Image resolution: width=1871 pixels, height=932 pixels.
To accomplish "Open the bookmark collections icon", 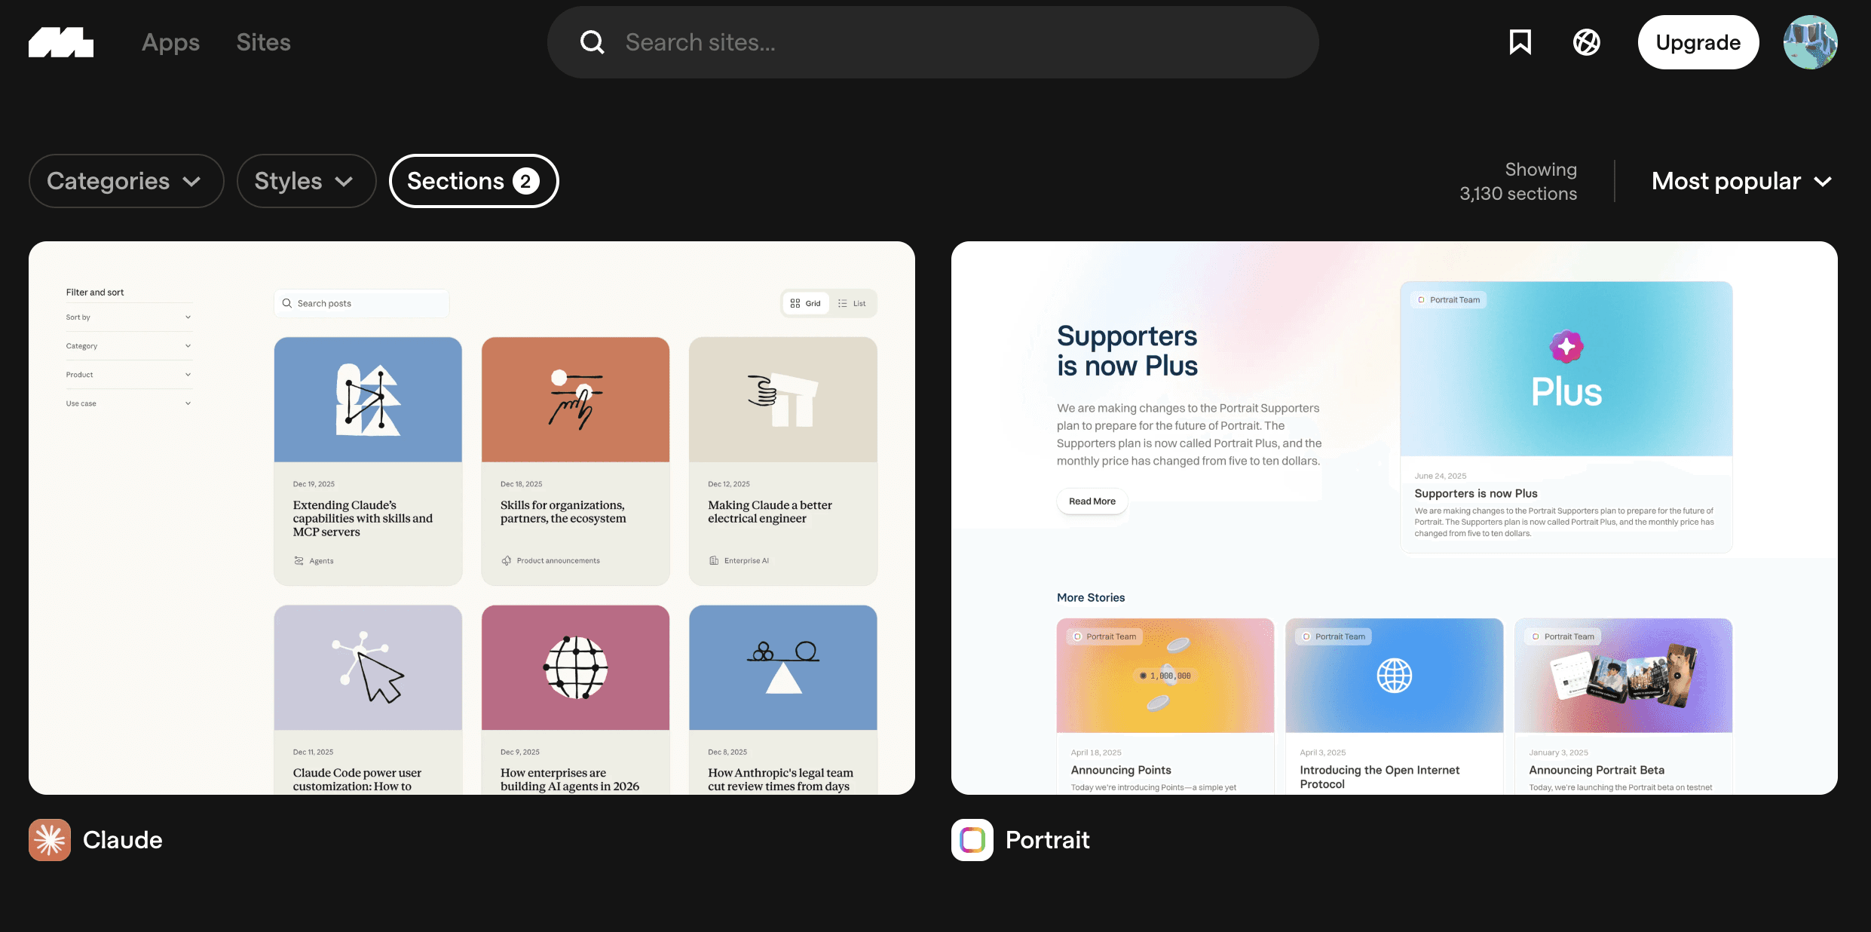I will pyautogui.click(x=1520, y=42).
